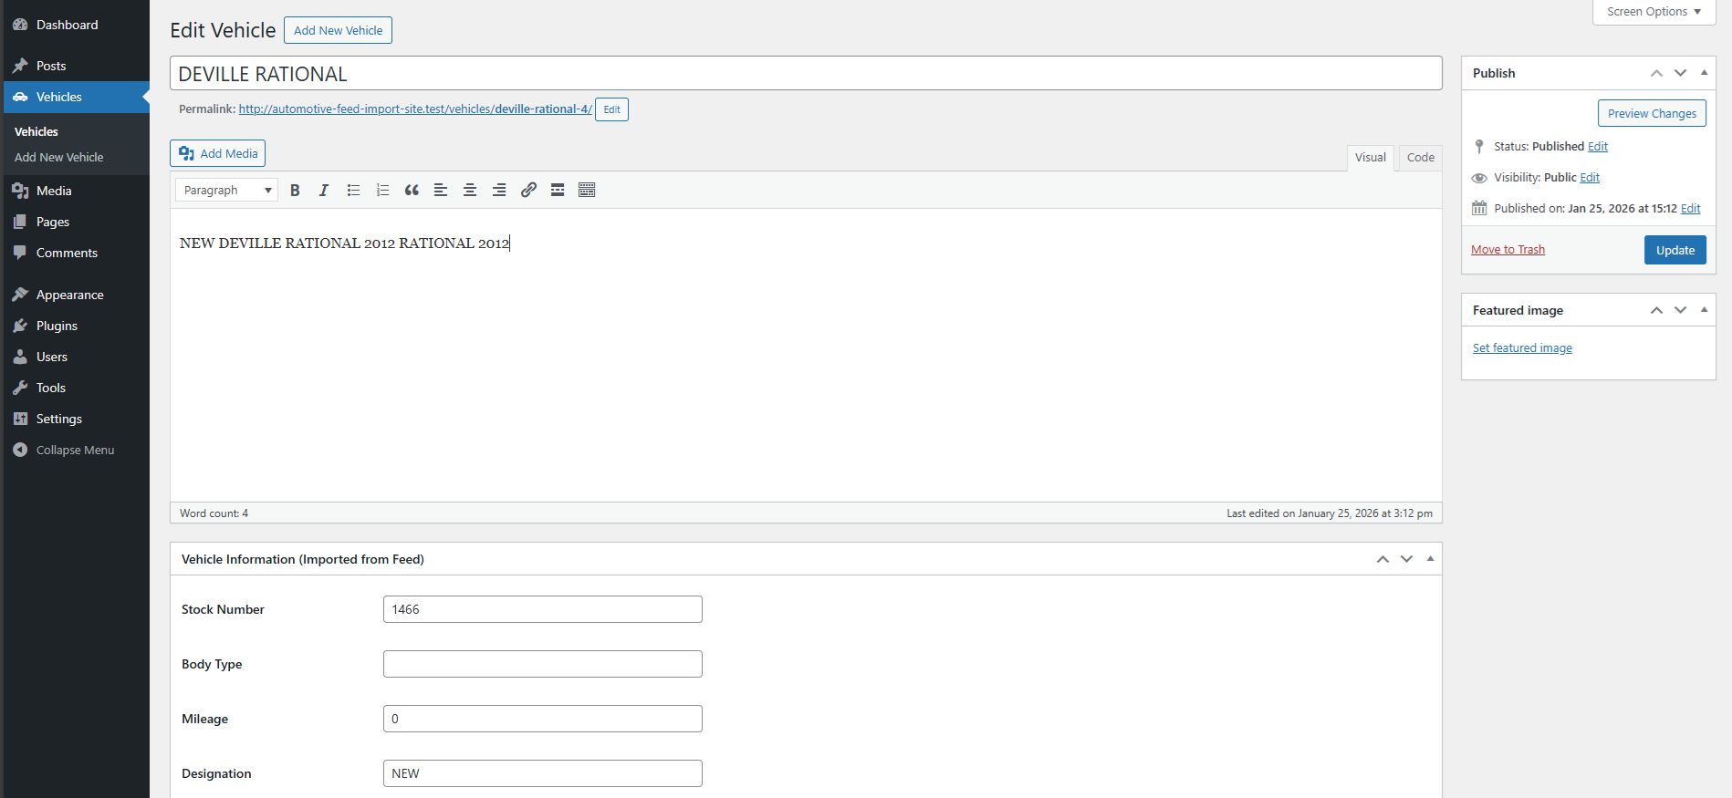Apply blockquote formatting
This screenshot has height=798, width=1732.
tap(412, 190)
